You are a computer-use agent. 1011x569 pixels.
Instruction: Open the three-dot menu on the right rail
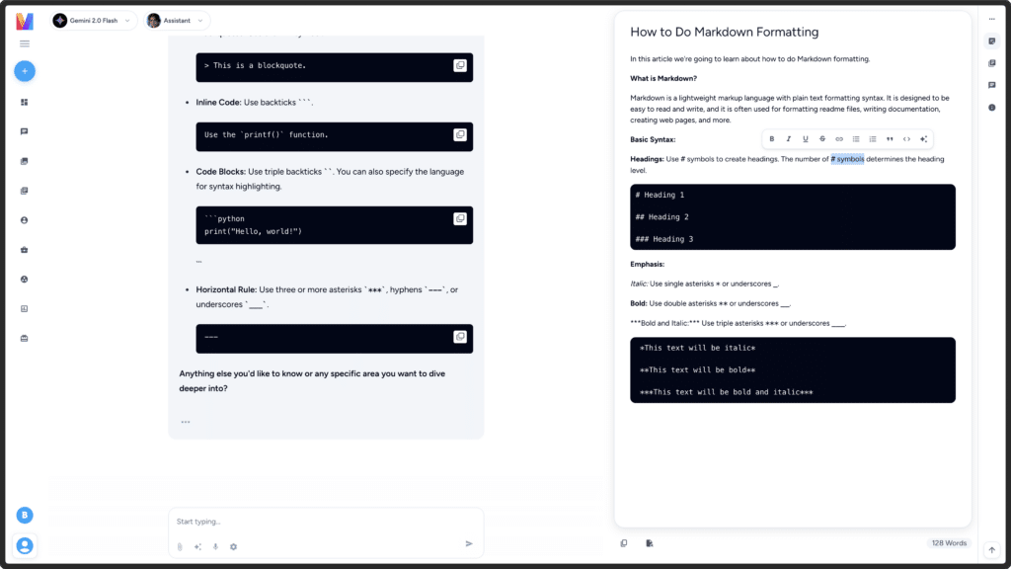pyautogui.click(x=991, y=20)
